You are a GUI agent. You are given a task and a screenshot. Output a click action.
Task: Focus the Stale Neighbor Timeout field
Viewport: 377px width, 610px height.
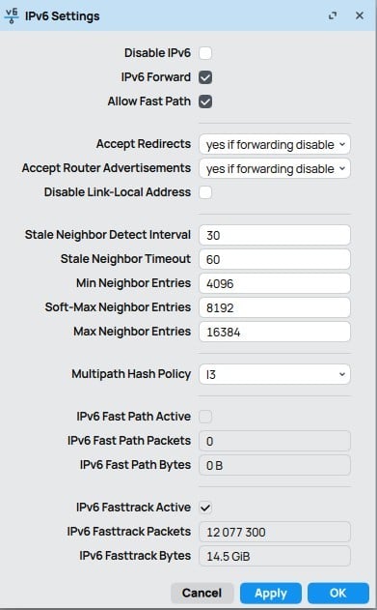point(275,259)
